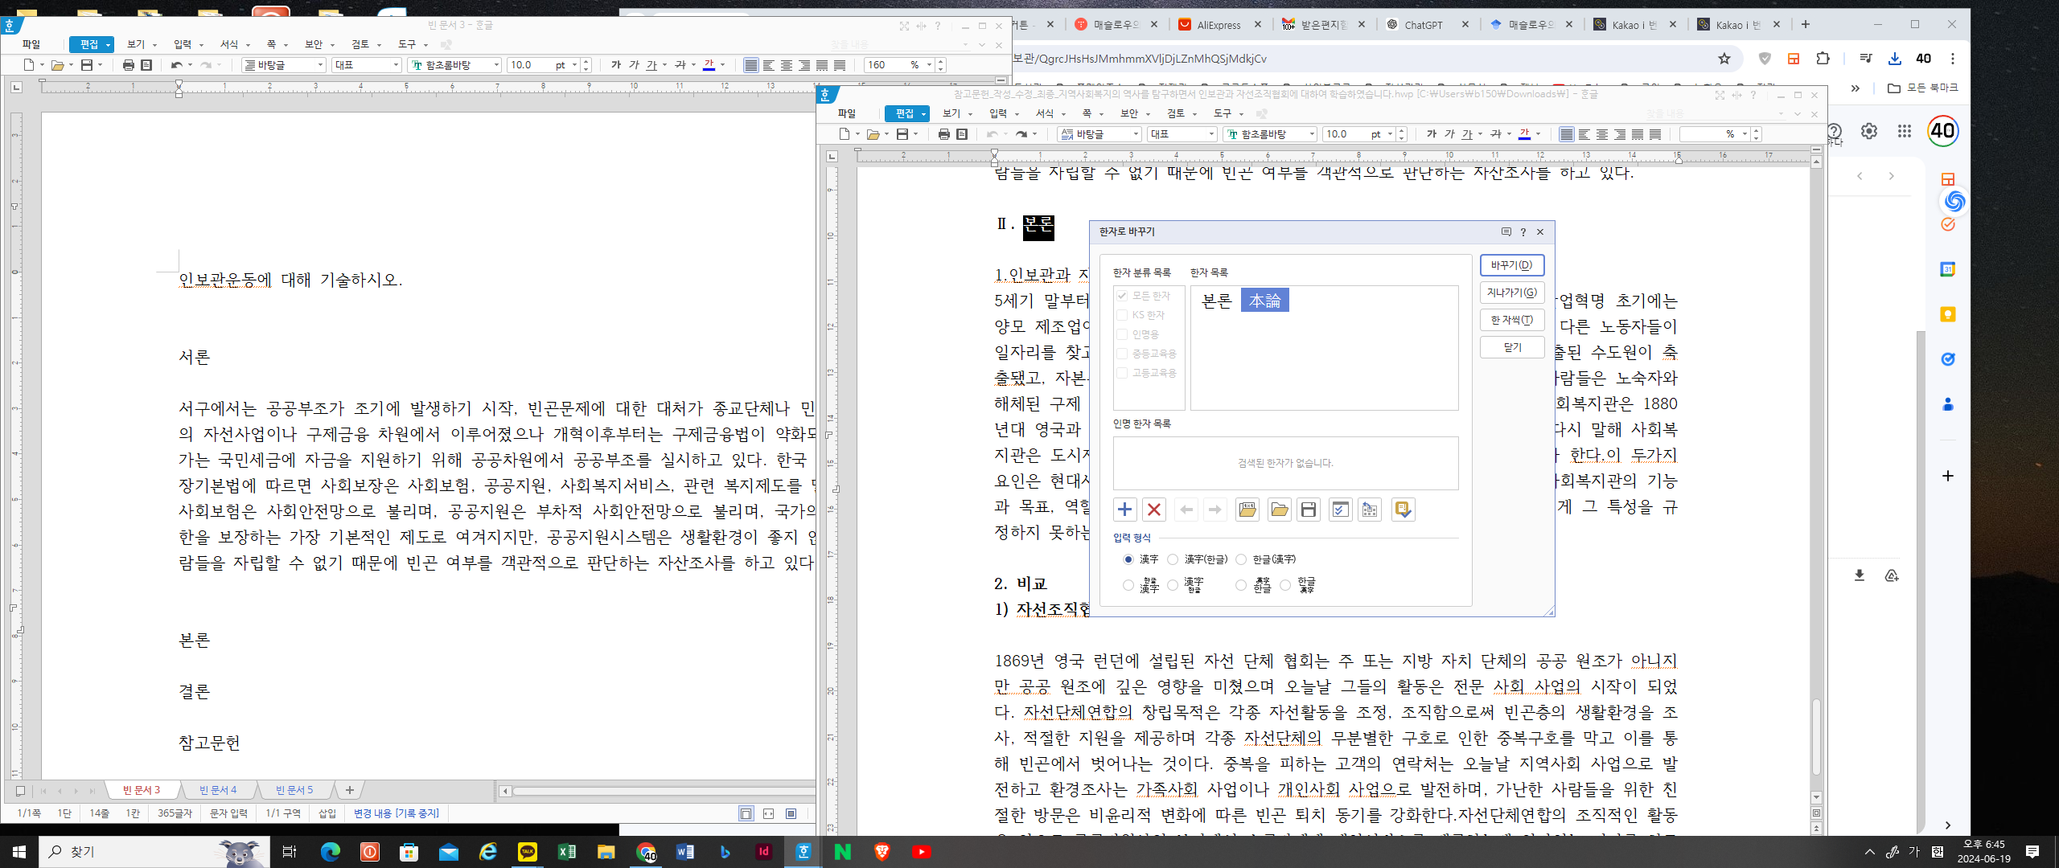Expand the 바탕글 style dropdown in right window
Viewport: 2059px width, 868px height.
point(1136,134)
